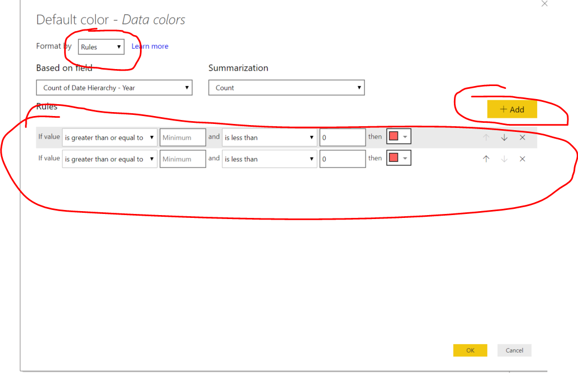Confirm the rules with OK
The image size is (578, 373).
470,350
